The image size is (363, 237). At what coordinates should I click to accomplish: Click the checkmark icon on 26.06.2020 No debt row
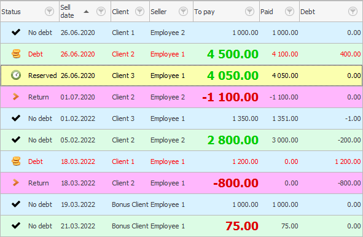[x=16, y=33]
